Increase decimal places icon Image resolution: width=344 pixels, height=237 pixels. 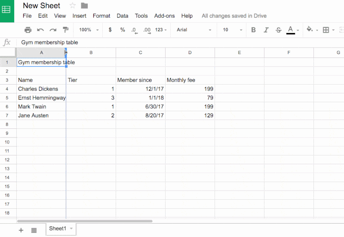pos(147,30)
